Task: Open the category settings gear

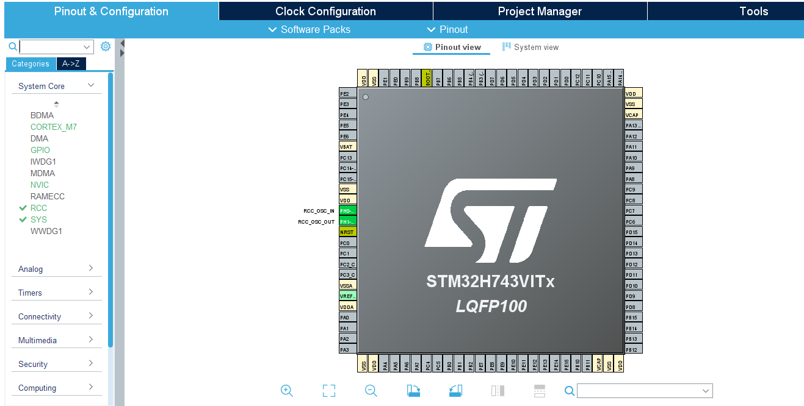Action: (x=106, y=46)
